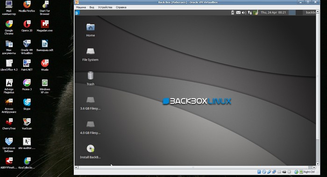Click the horizontal scrollbar left arrow

point(76,167)
